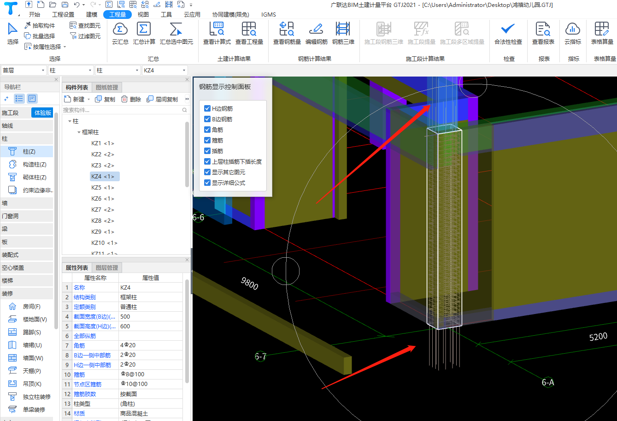The width and height of the screenshot is (617, 421).
Task: Open the 开始 ribbon tab
Action: [x=35, y=14]
